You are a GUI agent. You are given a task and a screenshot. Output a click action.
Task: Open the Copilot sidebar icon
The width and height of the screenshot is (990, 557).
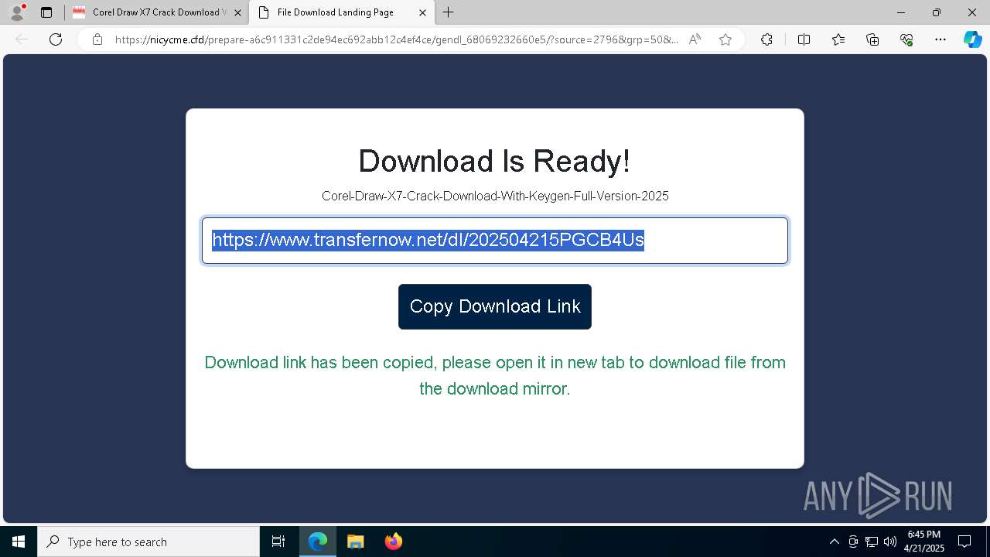[x=972, y=39]
